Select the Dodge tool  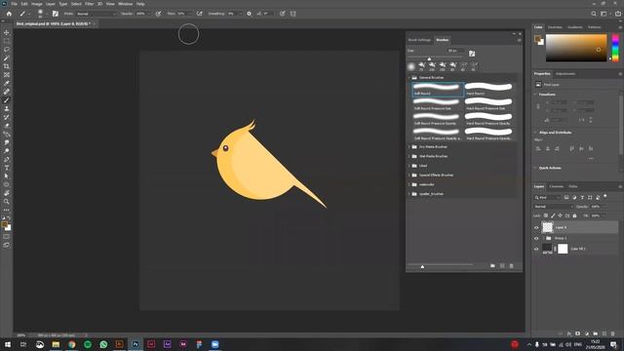[7, 151]
